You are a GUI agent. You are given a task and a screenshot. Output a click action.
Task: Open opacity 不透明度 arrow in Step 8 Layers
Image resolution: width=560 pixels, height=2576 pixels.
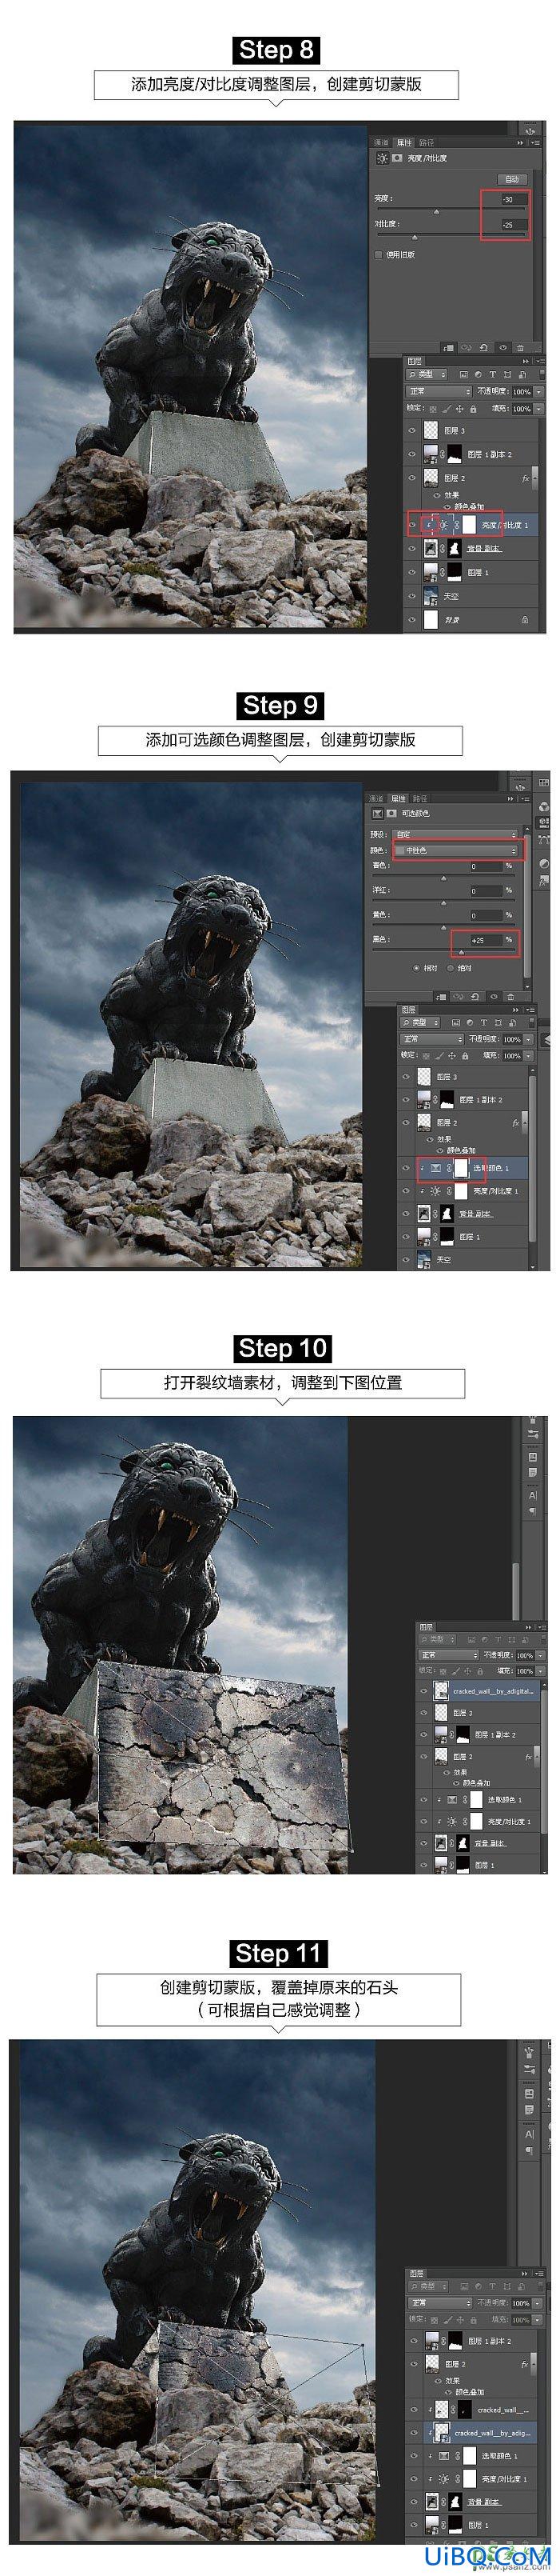click(x=538, y=392)
